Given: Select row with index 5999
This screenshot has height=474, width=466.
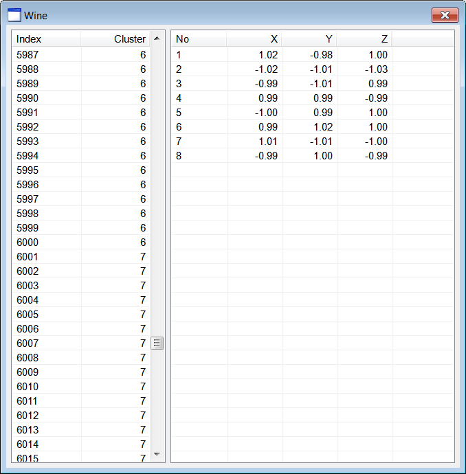Looking at the screenshot, I should click(81, 228).
